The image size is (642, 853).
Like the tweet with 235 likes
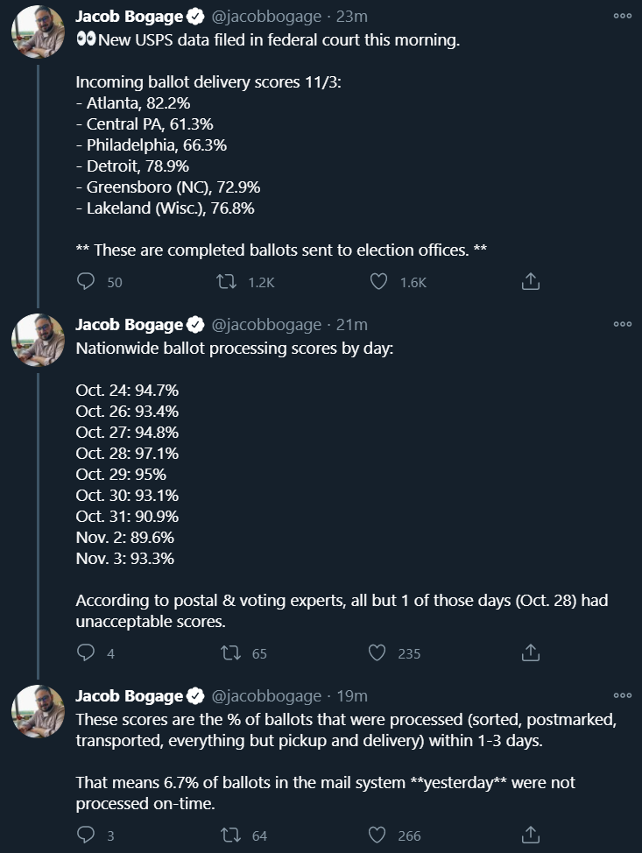pyautogui.click(x=377, y=652)
